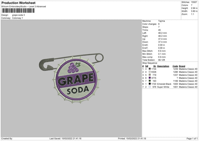Click the Production Worksheet title
This screenshot has height=141, width=199.
[x=18, y=3]
